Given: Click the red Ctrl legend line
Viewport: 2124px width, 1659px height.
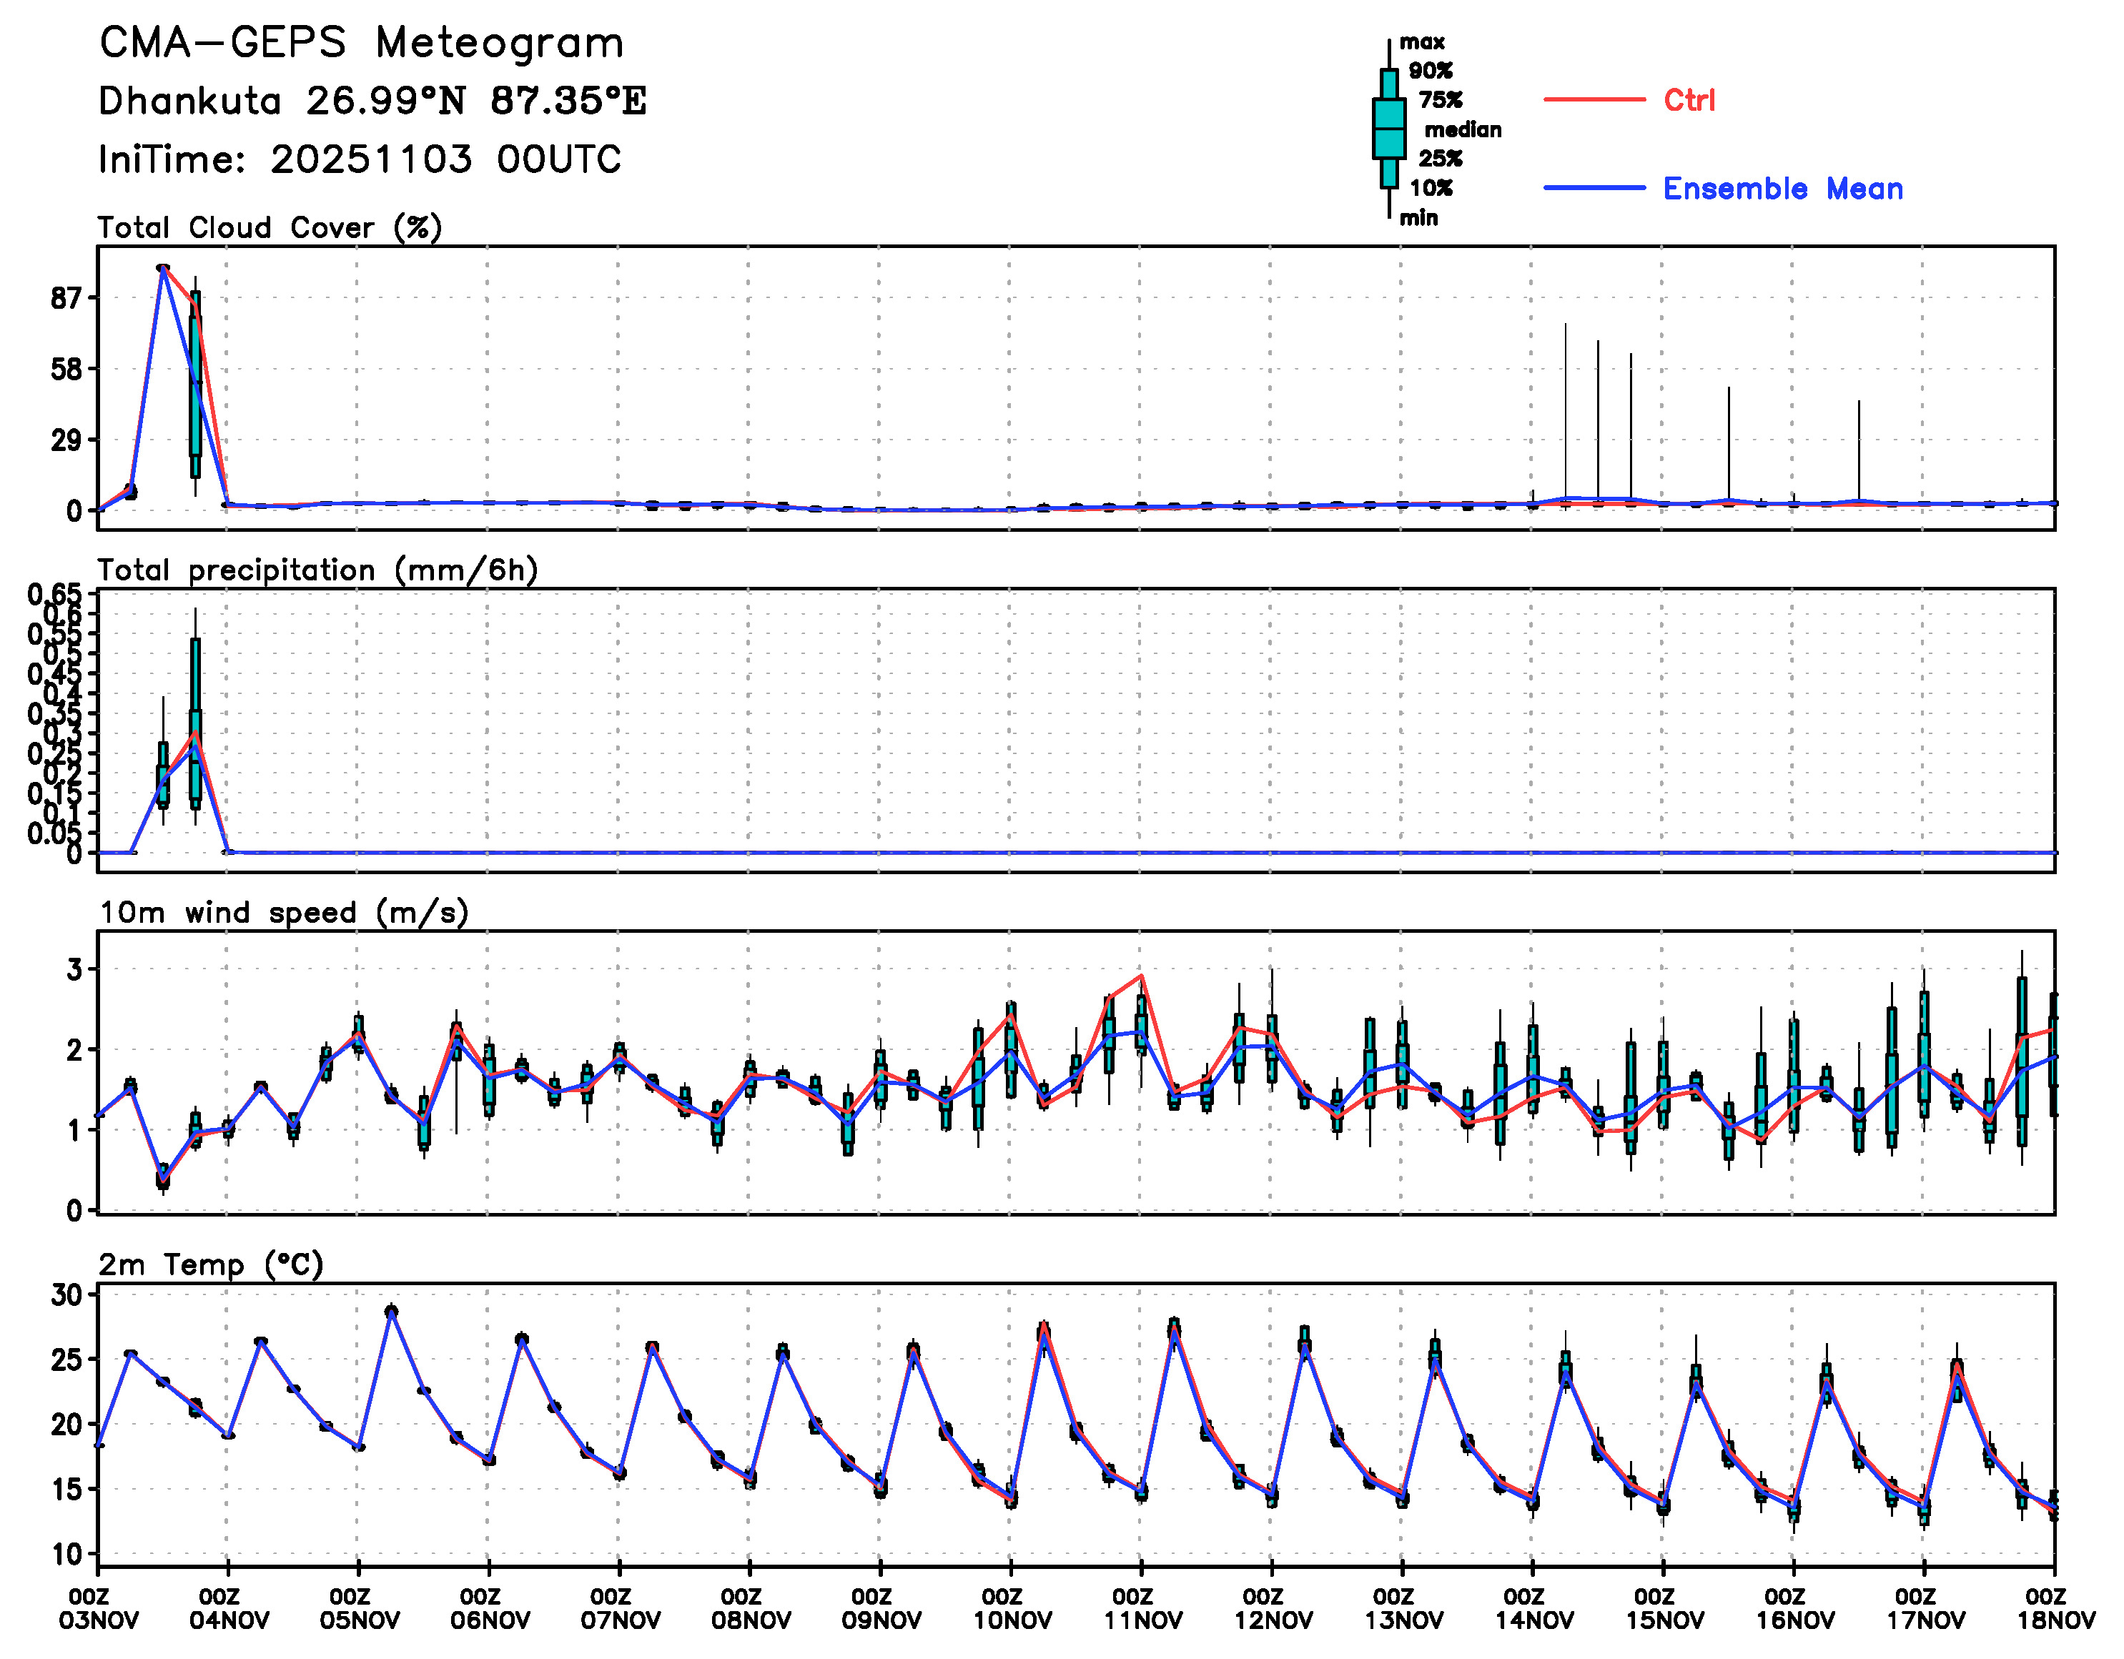Looking at the screenshot, I should pyautogui.click(x=1594, y=99).
